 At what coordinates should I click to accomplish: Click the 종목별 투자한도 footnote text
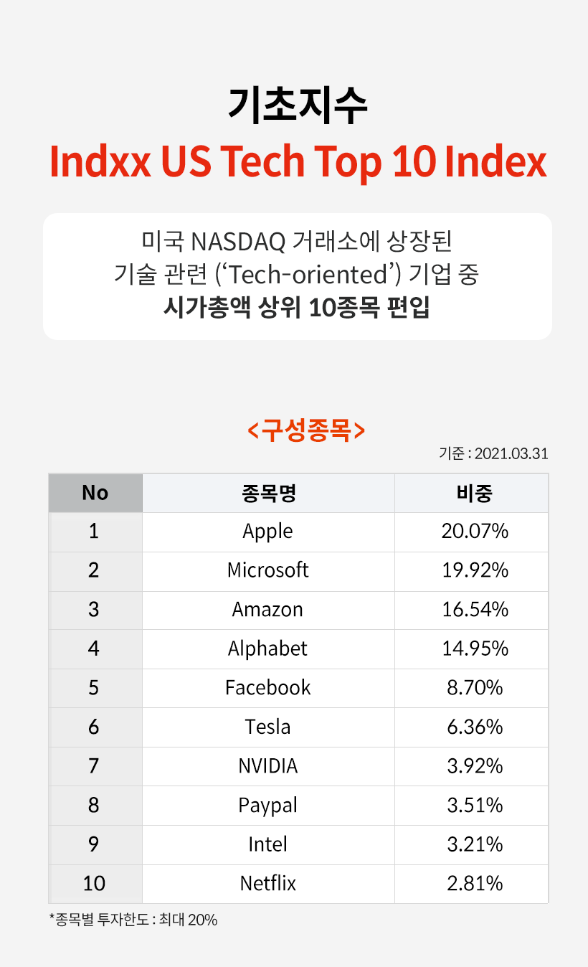[x=133, y=920]
